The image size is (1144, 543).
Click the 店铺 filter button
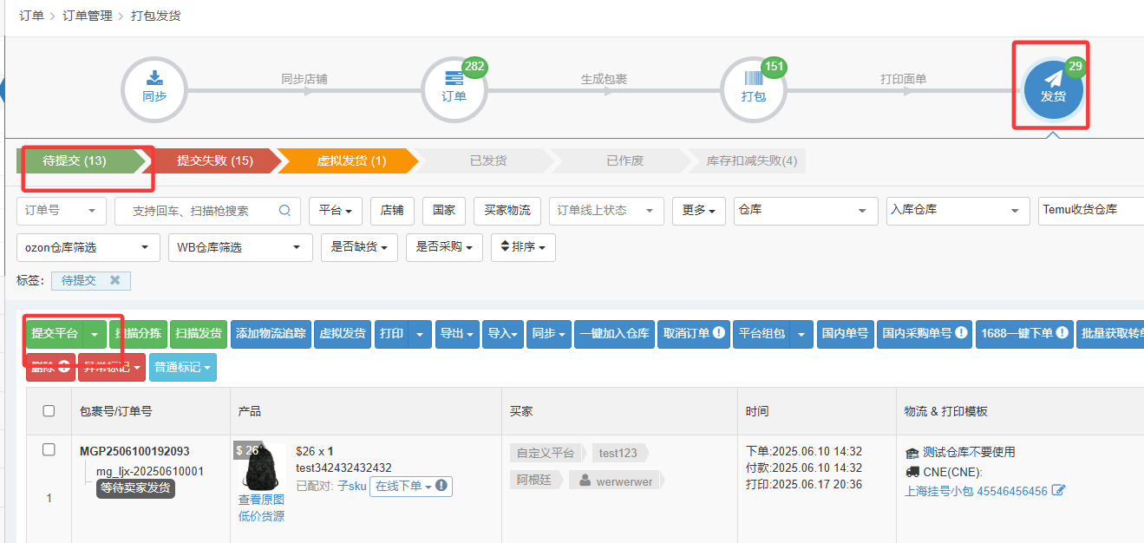pyautogui.click(x=392, y=211)
